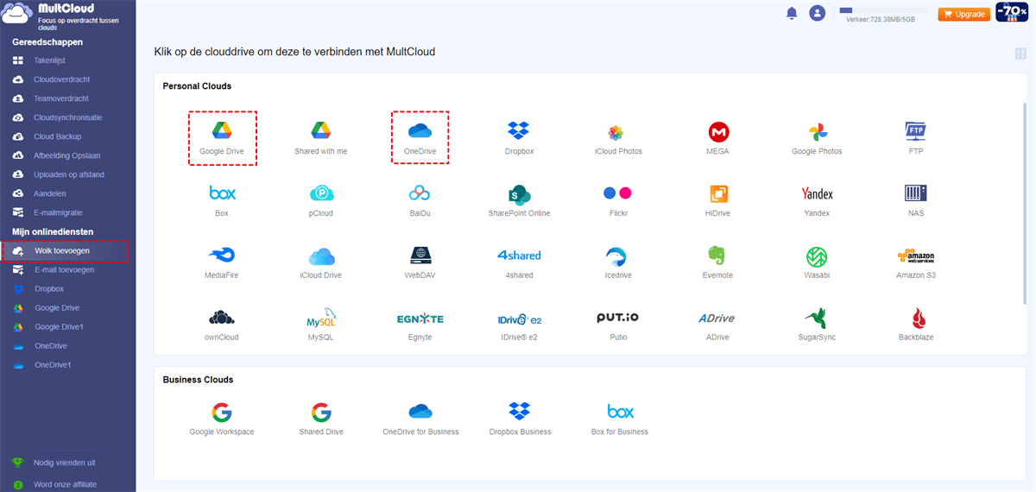Viewport: 1036px width, 492px height.
Task: Click Wolk toevoegen
Action: pyautogui.click(x=64, y=250)
